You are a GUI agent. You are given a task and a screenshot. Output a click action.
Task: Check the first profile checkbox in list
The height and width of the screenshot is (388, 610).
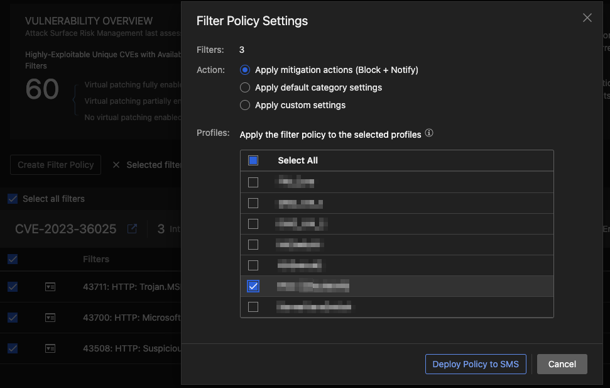253,182
